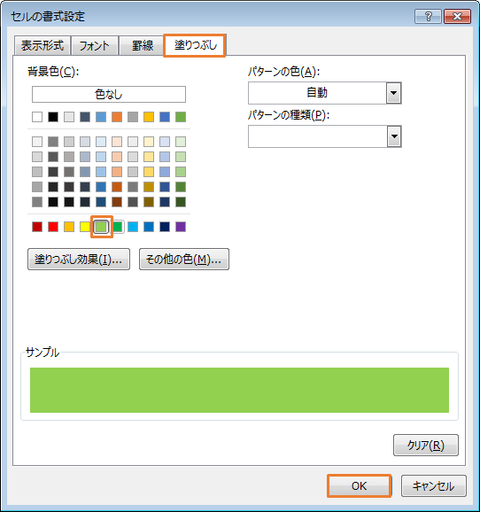Switch to the フォント tab

[95, 45]
